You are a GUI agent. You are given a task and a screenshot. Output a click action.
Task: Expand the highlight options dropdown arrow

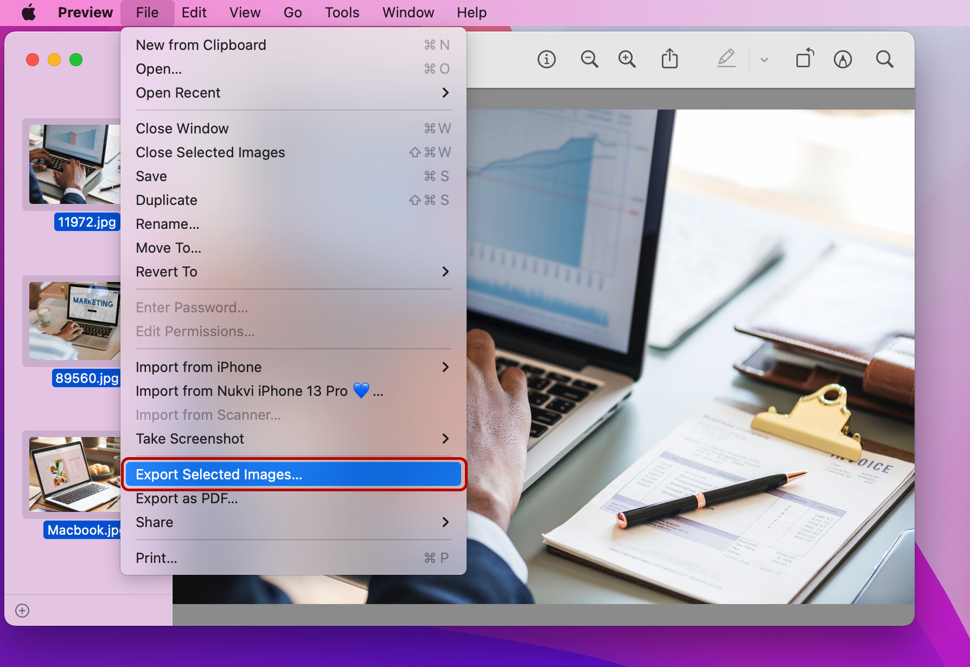point(764,60)
